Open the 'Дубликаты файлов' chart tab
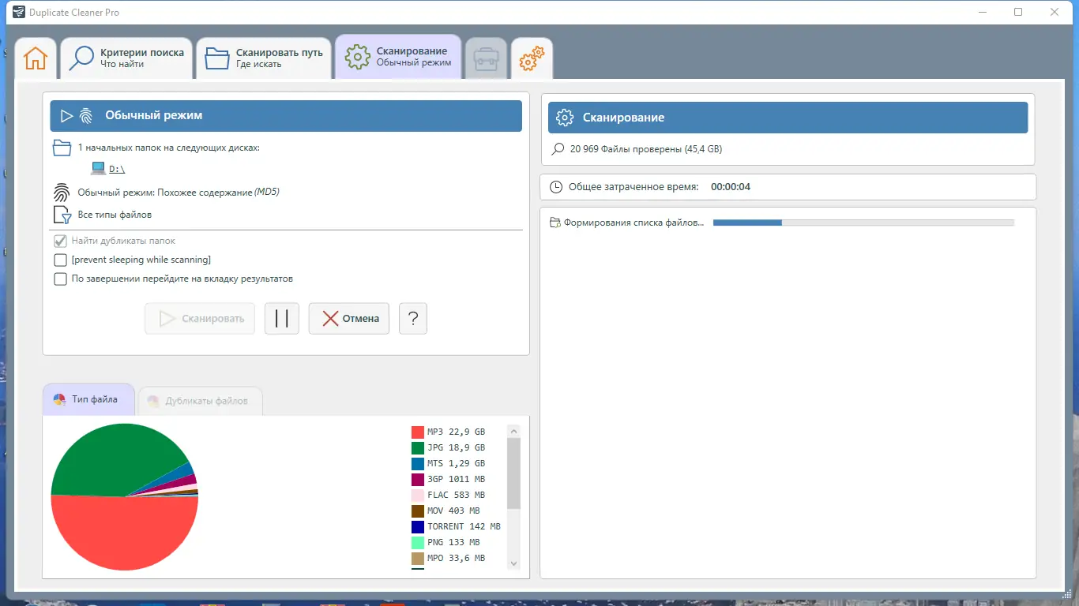The width and height of the screenshot is (1079, 606). click(x=200, y=401)
